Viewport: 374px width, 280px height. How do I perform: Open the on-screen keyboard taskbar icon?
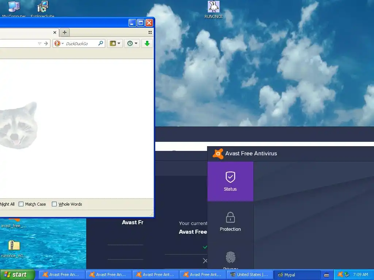click(x=327, y=275)
